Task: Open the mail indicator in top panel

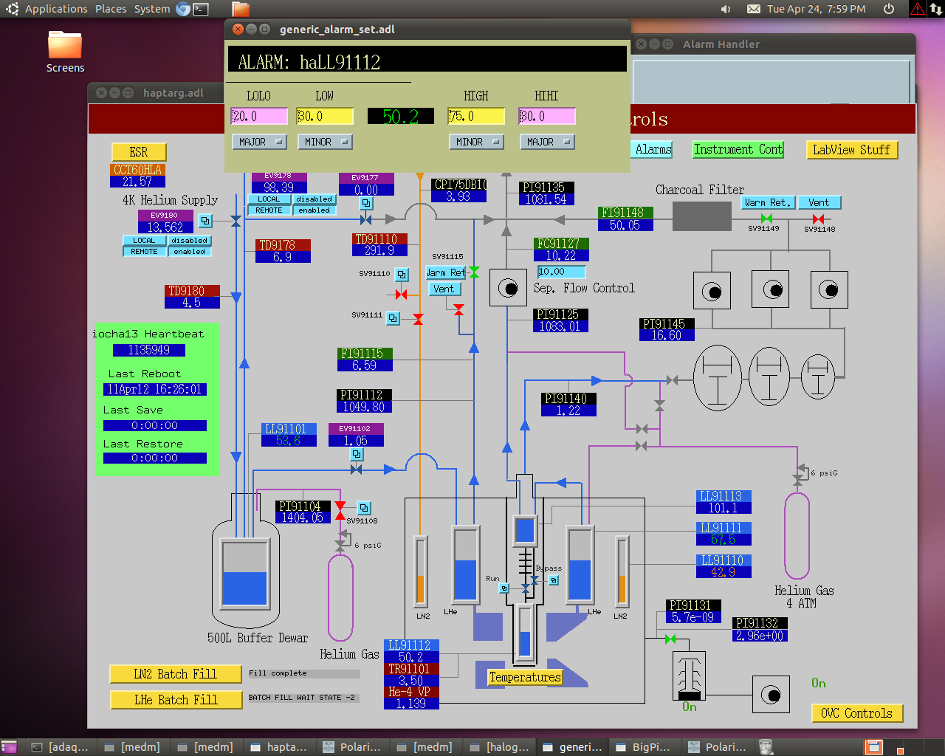Action: [x=754, y=9]
